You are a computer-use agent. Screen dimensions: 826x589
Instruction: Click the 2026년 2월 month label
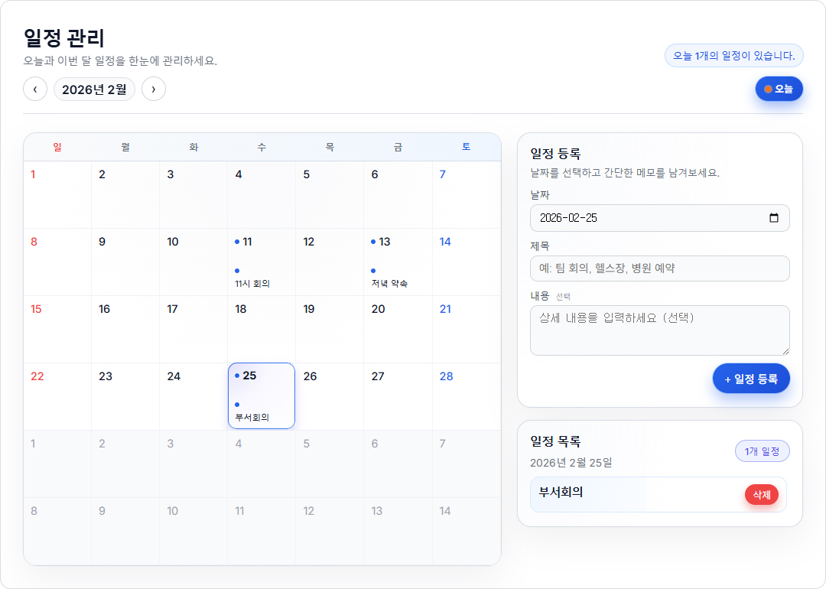tap(94, 89)
